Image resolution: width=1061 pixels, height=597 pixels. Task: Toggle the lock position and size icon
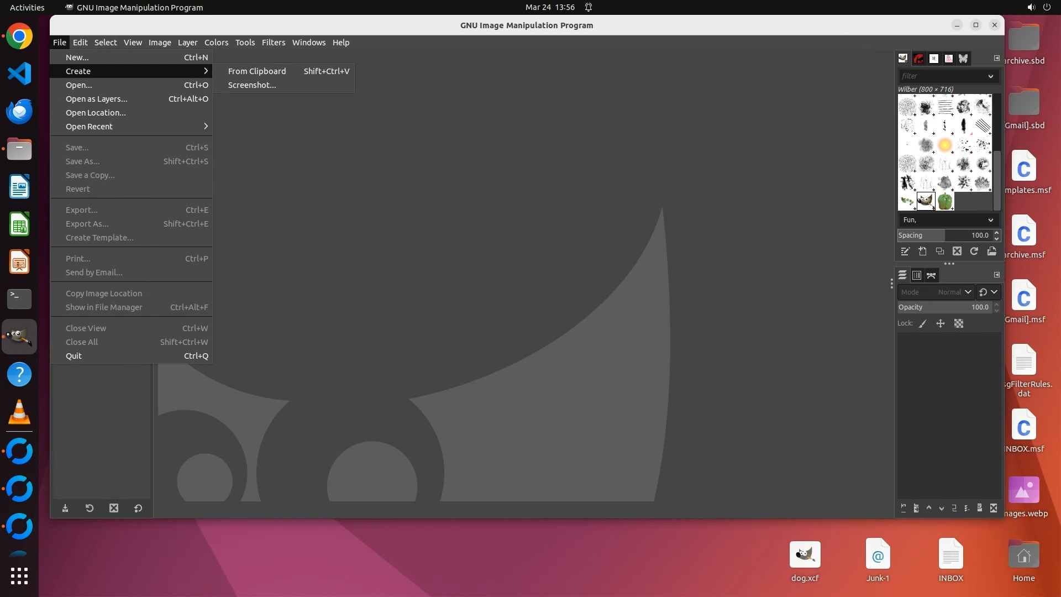941,324
